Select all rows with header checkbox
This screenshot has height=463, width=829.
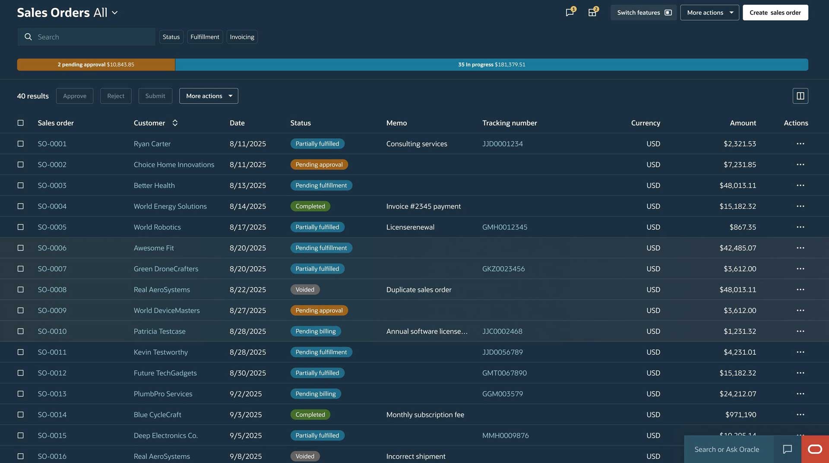[20, 123]
